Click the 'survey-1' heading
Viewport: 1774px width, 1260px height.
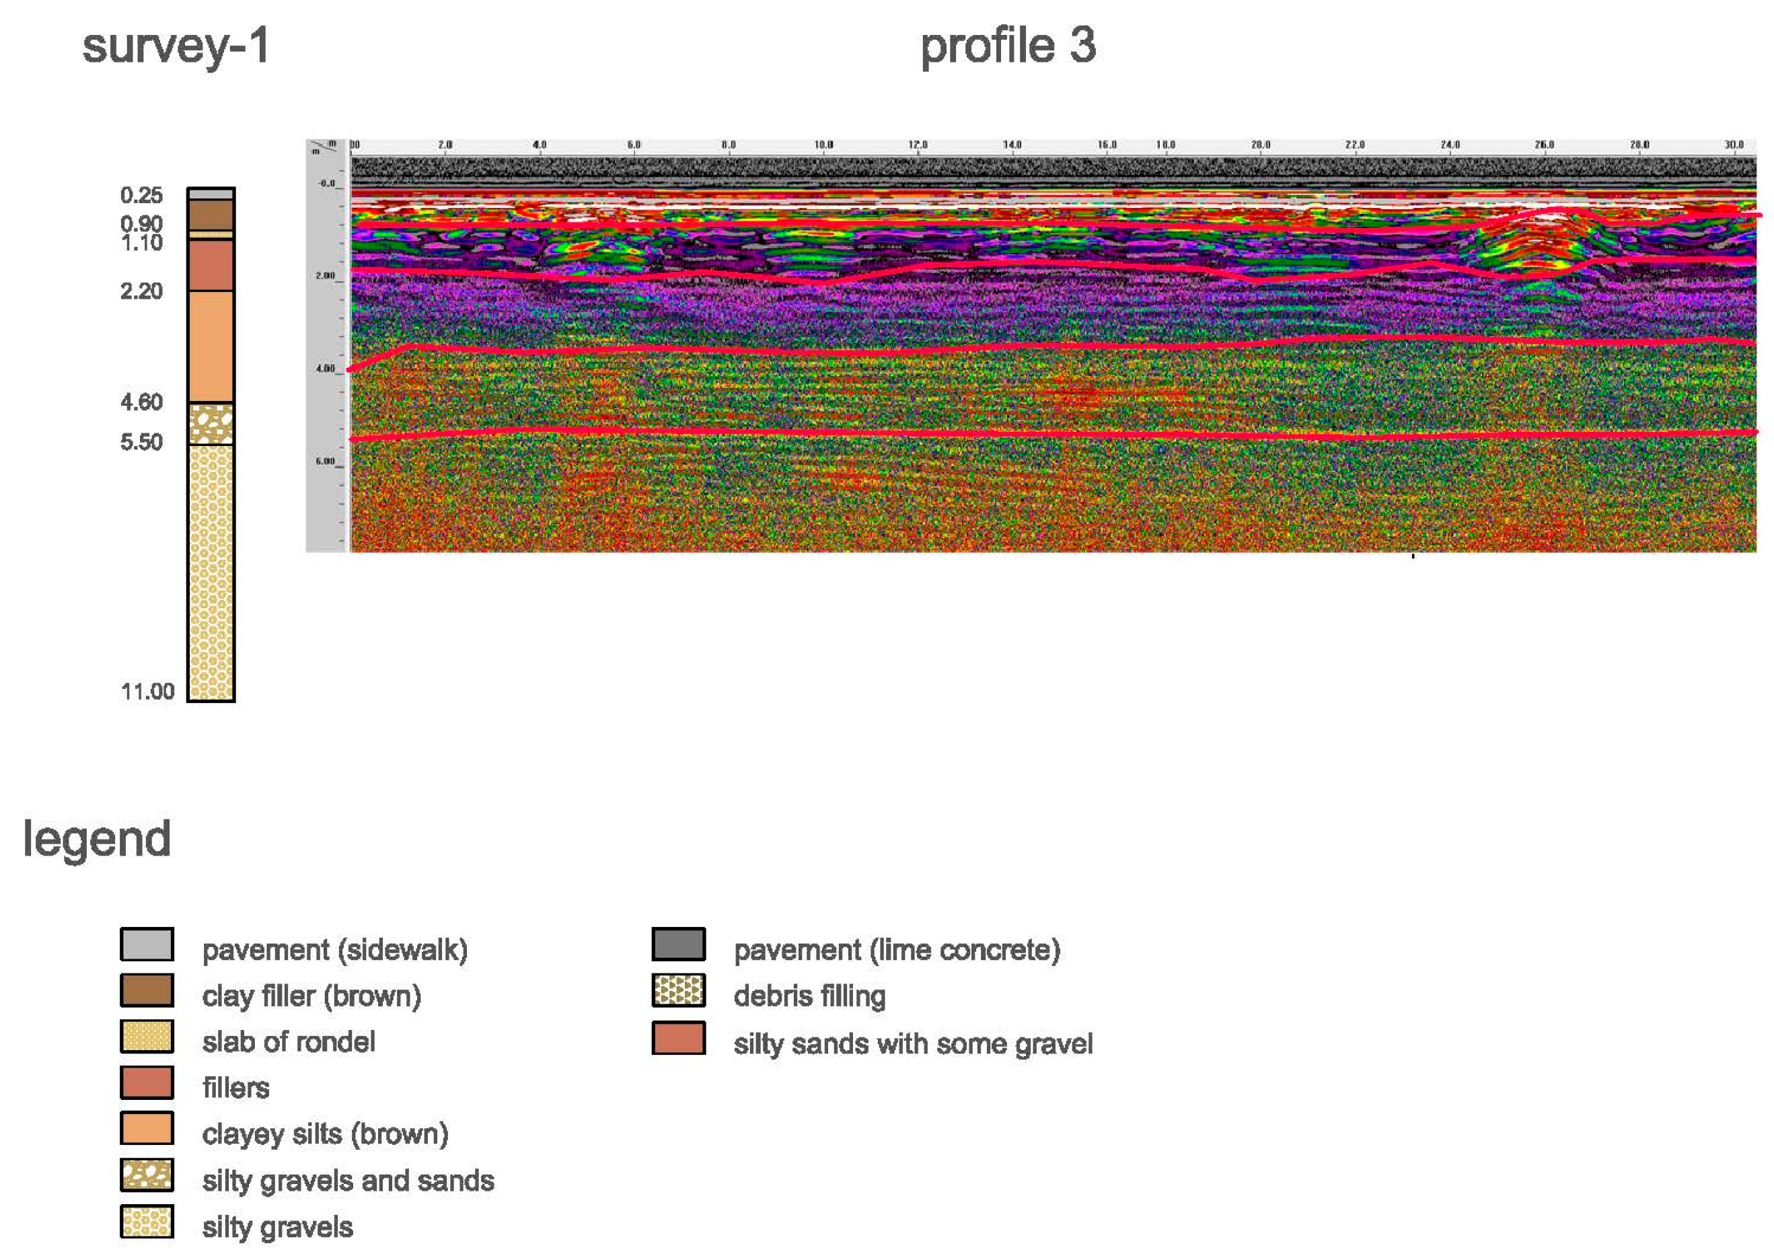176,46
